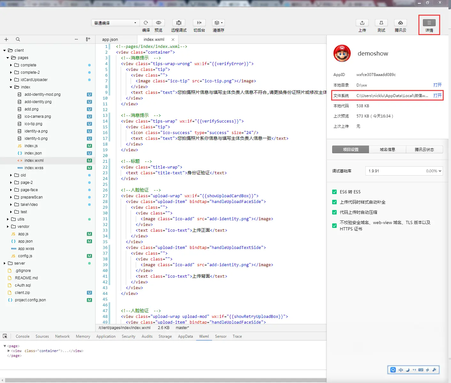Click the switch to background icon
The image size is (451, 383).
pyautogui.click(x=199, y=23)
